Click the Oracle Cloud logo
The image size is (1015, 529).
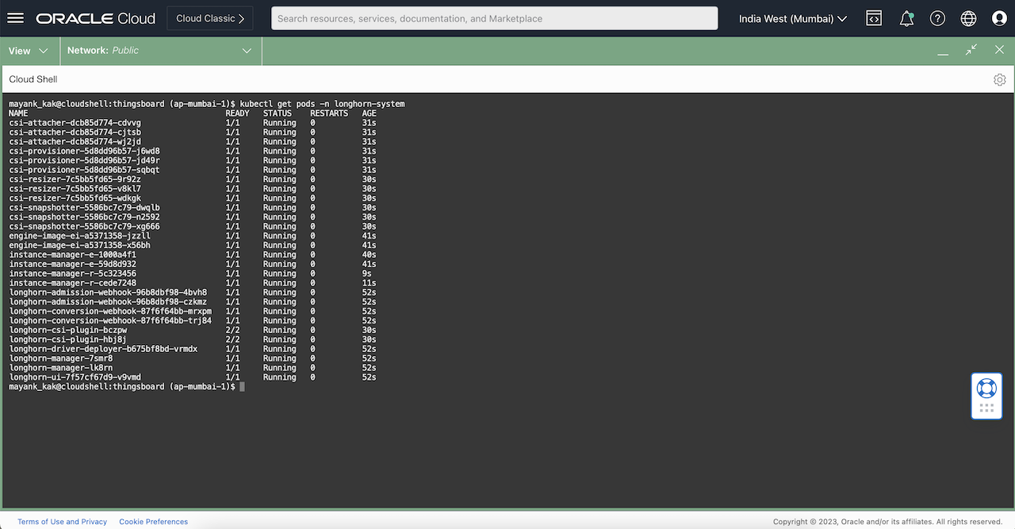[x=94, y=18]
